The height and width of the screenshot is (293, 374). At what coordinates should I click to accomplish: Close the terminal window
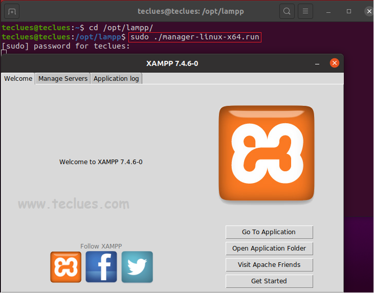pos(369,11)
